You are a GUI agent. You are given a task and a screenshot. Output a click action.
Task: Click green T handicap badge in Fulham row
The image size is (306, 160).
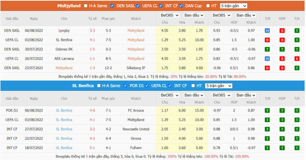pos(282,148)
